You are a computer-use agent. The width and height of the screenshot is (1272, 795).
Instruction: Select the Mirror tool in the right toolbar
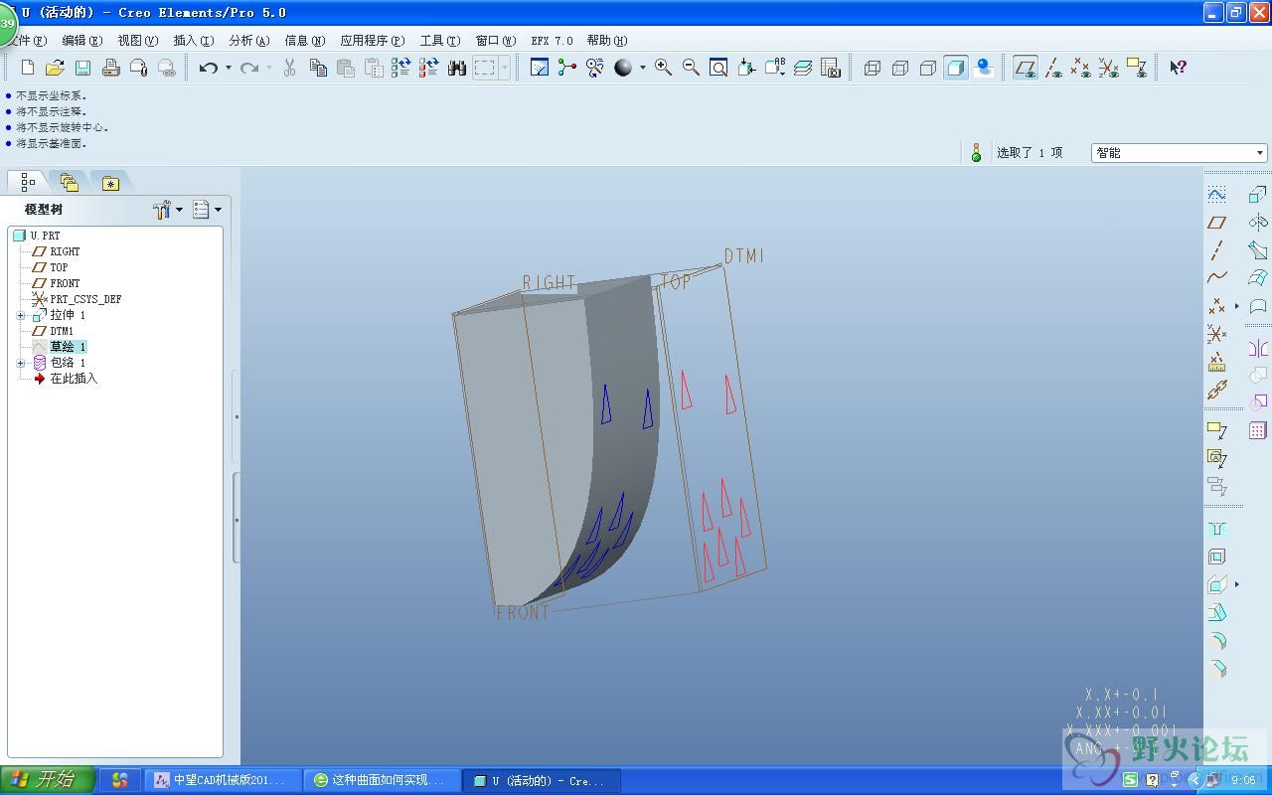1258,348
